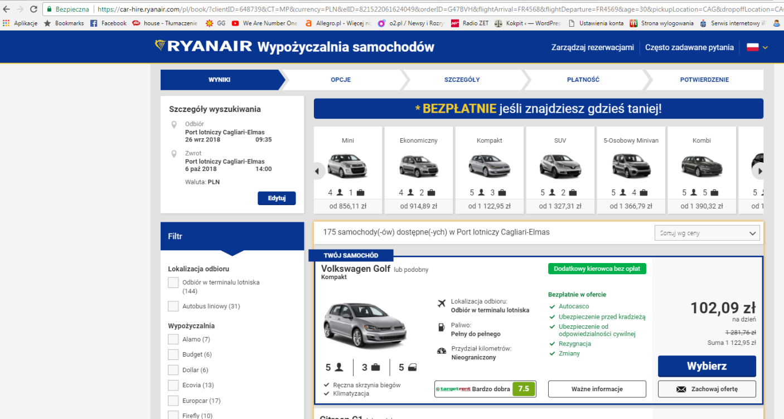
Task: Open the Bookmarks star bookmark
Action: click(63, 23)
